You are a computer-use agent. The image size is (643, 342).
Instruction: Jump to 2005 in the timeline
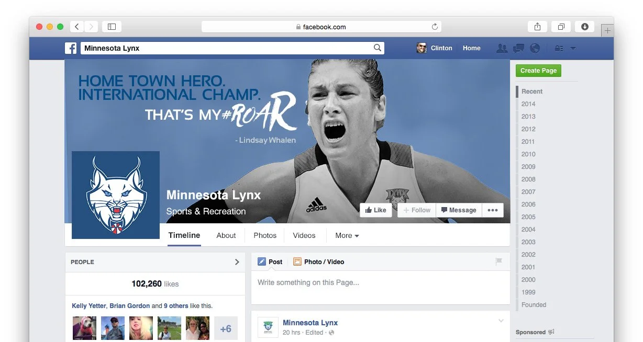(x=528, y=217)
